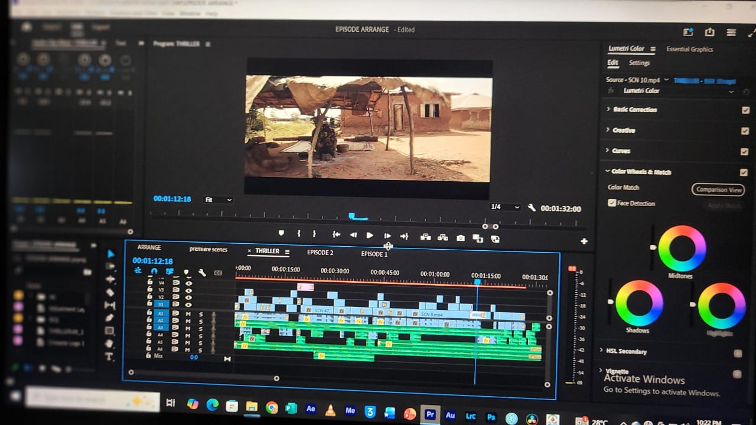Click the Export Frame camera icon
The image size is (756, 425).
tap(460, 238)
